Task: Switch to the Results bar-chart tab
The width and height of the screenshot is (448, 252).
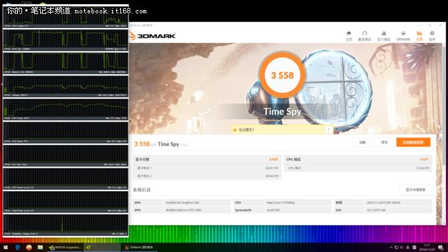Action: [x=419, y=35]
